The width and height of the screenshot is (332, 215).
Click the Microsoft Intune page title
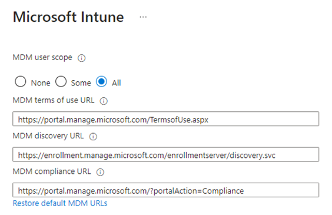pos(68,17)
